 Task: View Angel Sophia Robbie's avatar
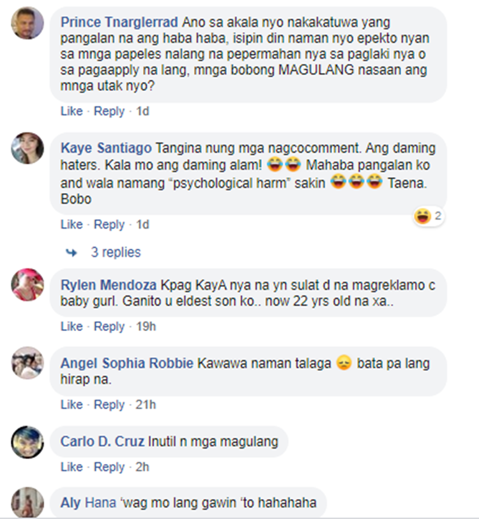(x=27, y=363)
